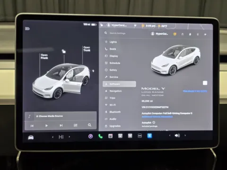227x170 pixels.
Task: Open media equalizer settings icon
Action: 76,125
